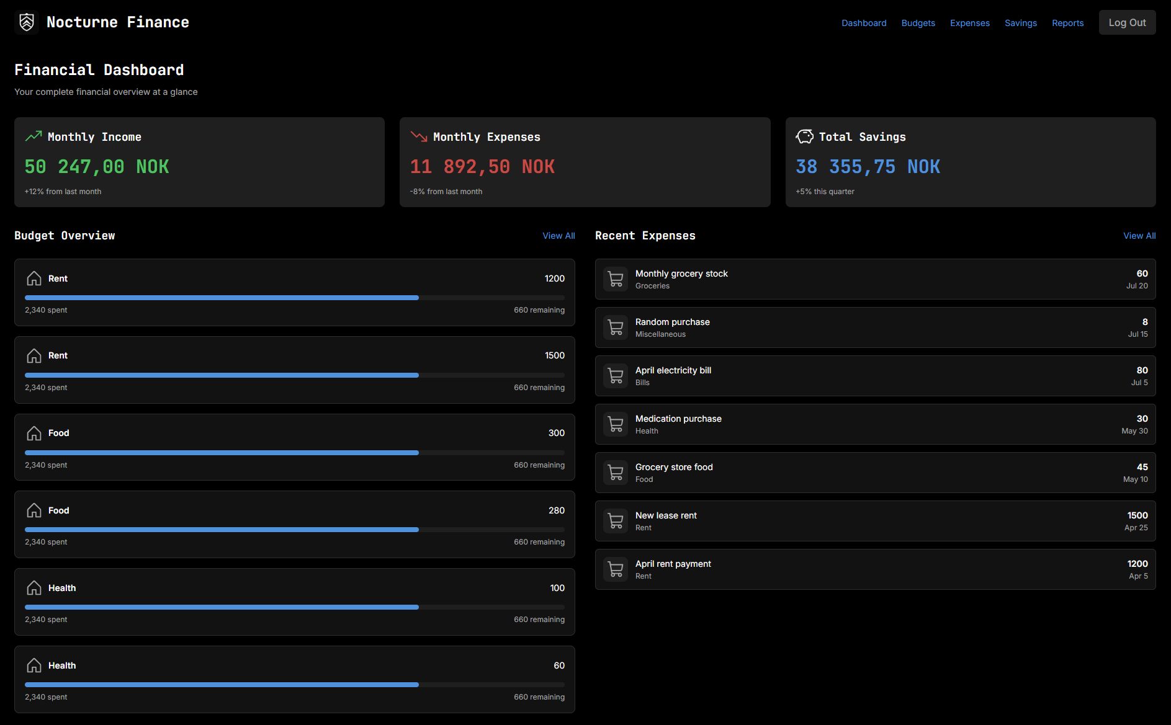Click the cart icon beside New lease rent
This screenshot has width=1171, height=725.
(616, 521)
